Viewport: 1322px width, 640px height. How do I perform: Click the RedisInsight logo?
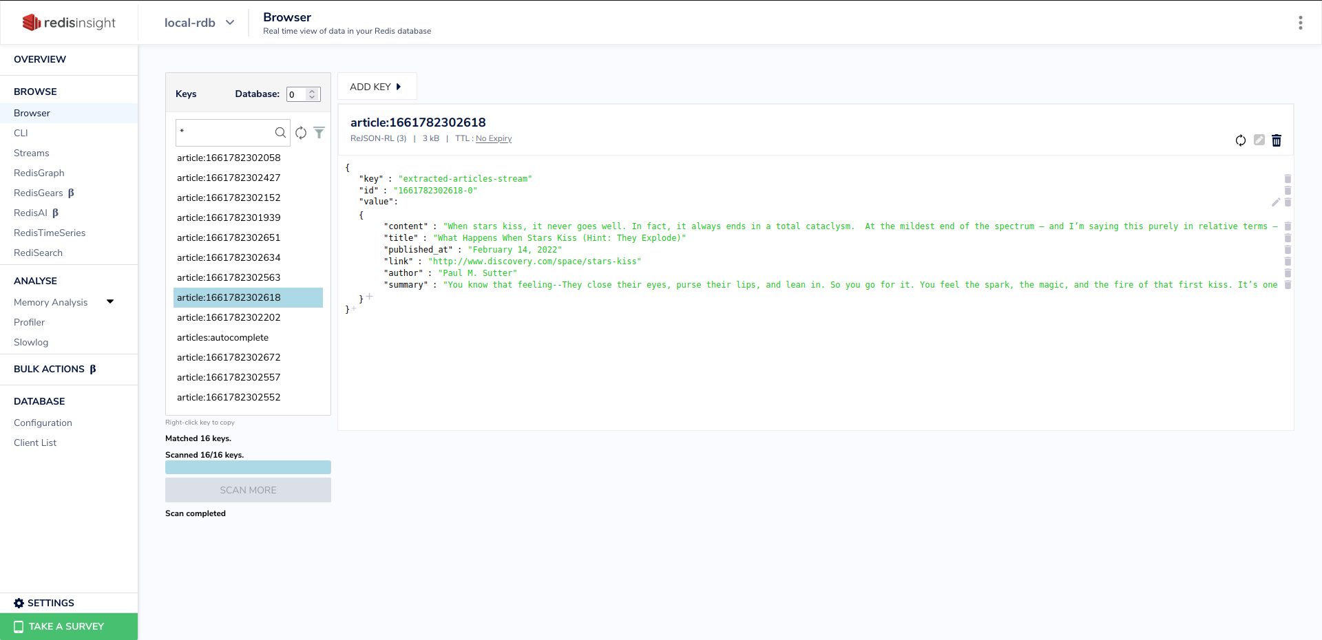click(x=69, y=23)
